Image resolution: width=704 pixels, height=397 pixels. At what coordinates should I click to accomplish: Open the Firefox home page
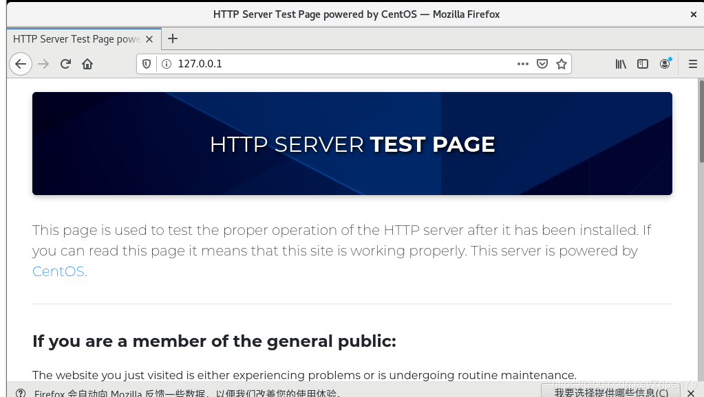tap(87, 64)
